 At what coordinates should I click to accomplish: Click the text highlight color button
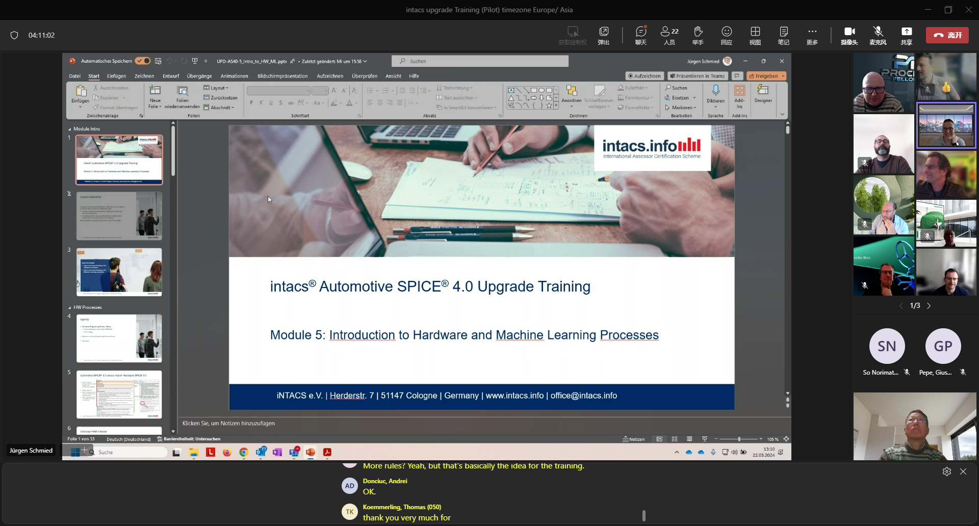pos(333,102)
